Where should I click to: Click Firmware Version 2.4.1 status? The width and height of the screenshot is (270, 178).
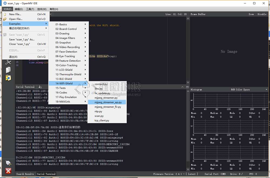click(175, 174)
